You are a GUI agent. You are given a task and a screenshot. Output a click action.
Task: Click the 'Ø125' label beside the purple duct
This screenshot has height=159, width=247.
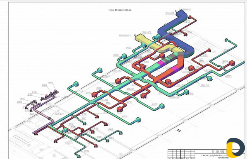click(48, 104)
